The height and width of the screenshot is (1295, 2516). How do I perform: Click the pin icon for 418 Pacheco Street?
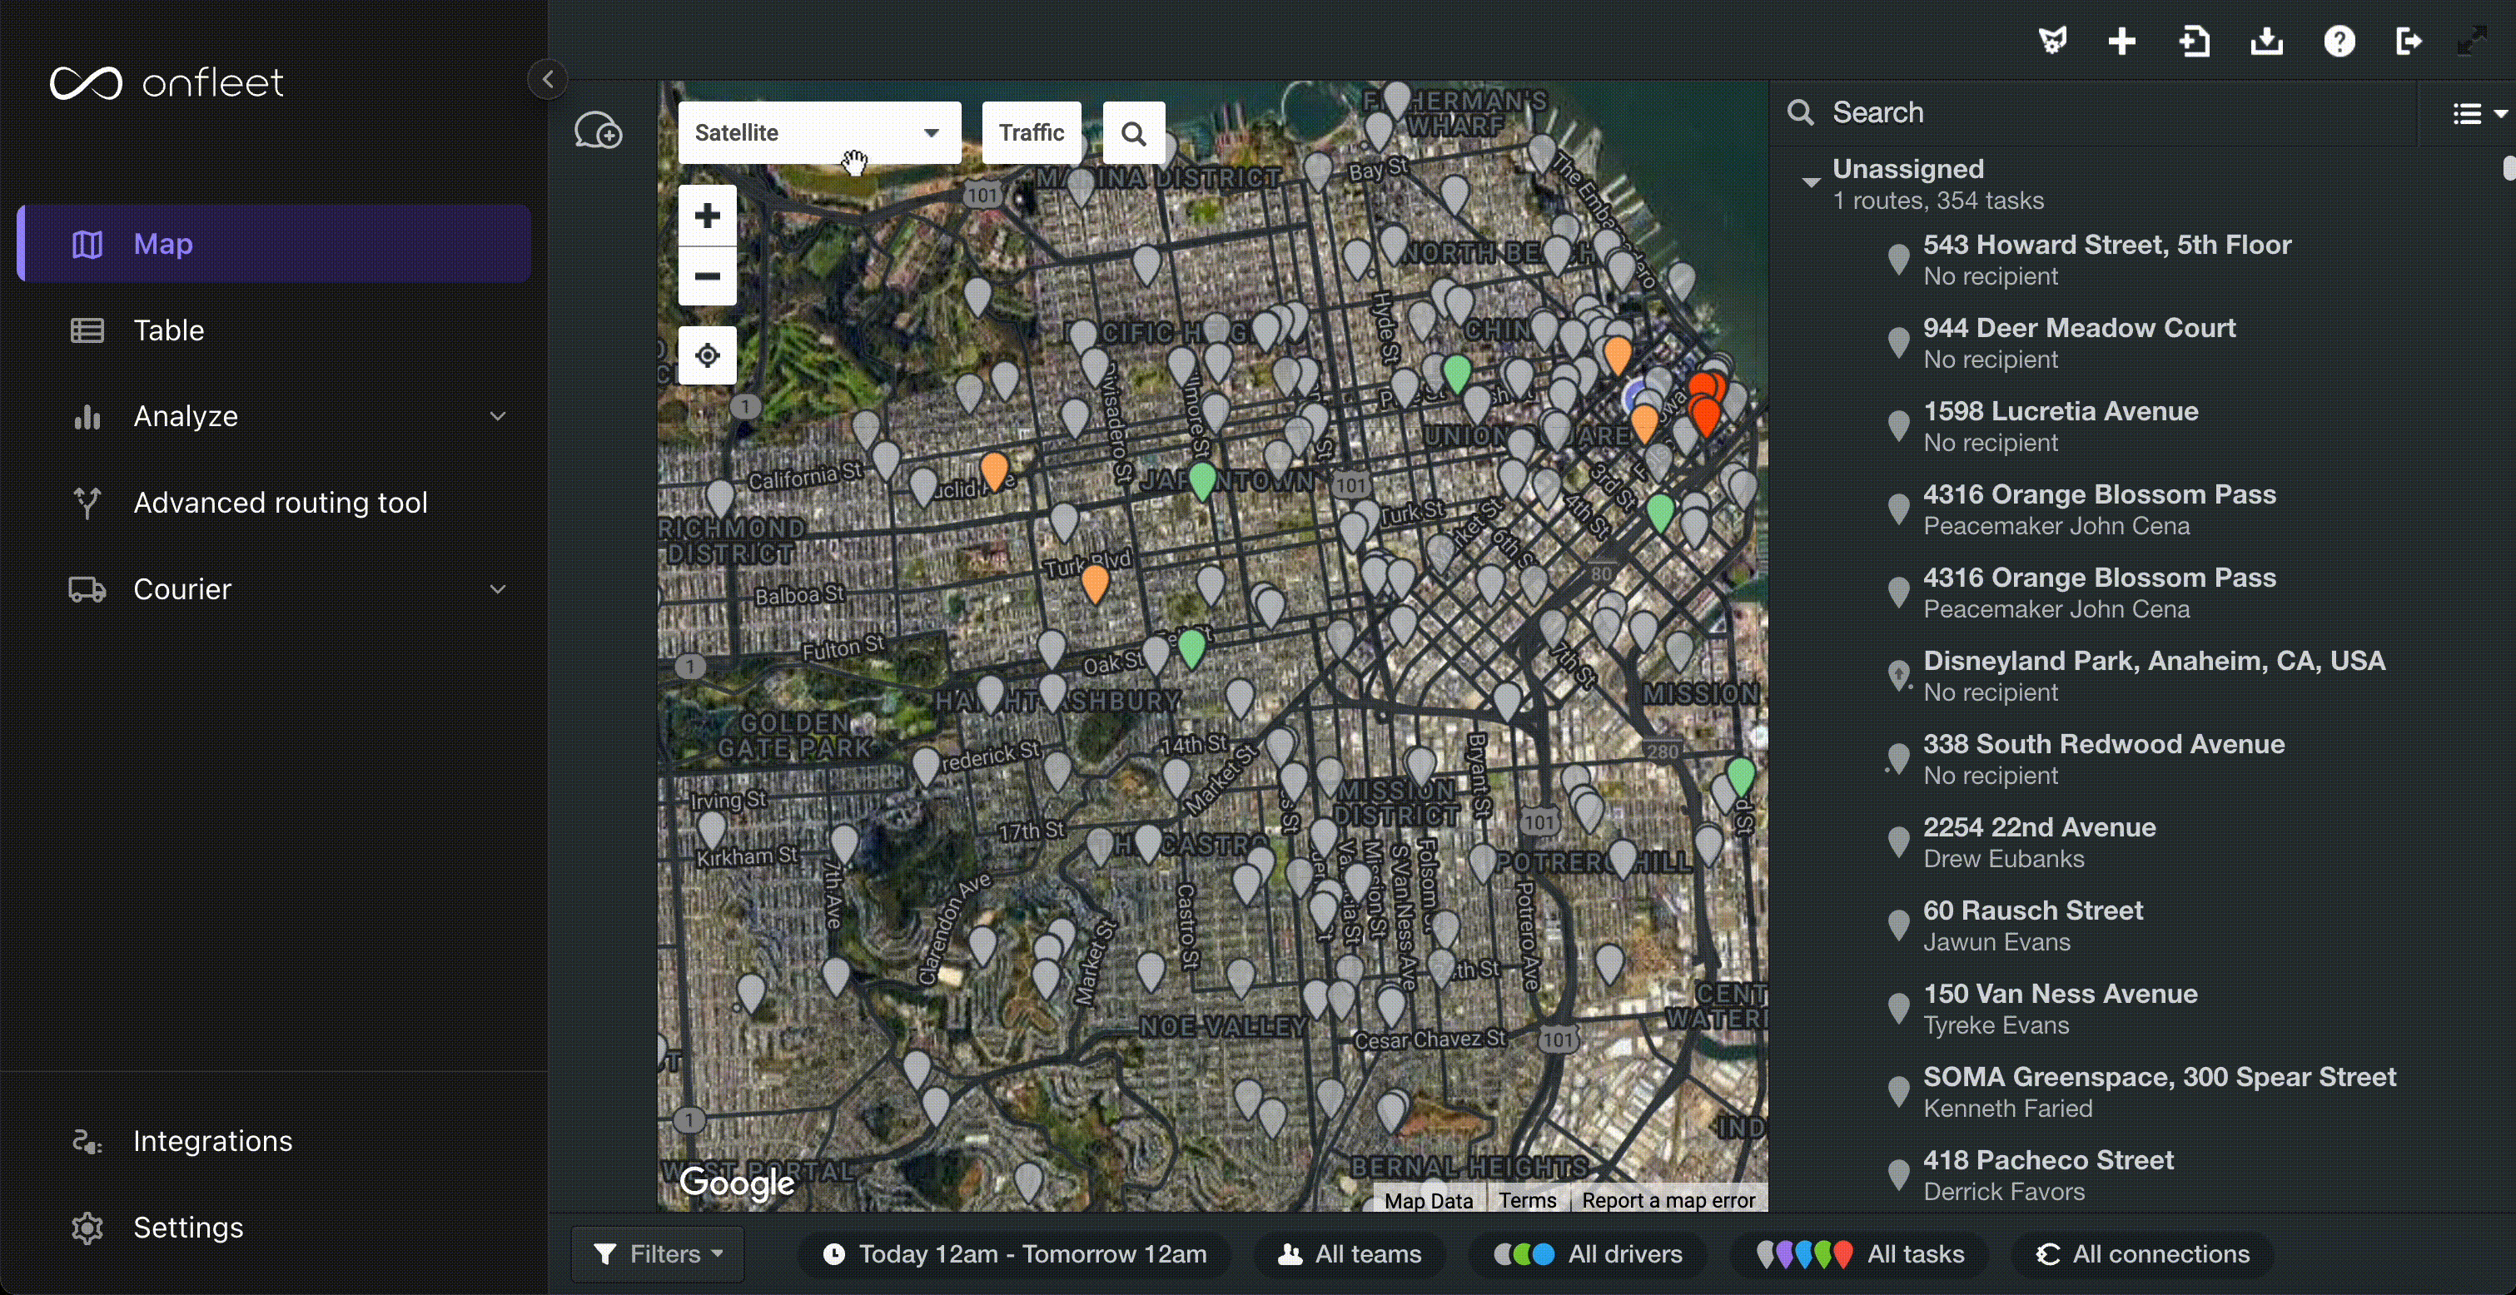(1897, 1175)
